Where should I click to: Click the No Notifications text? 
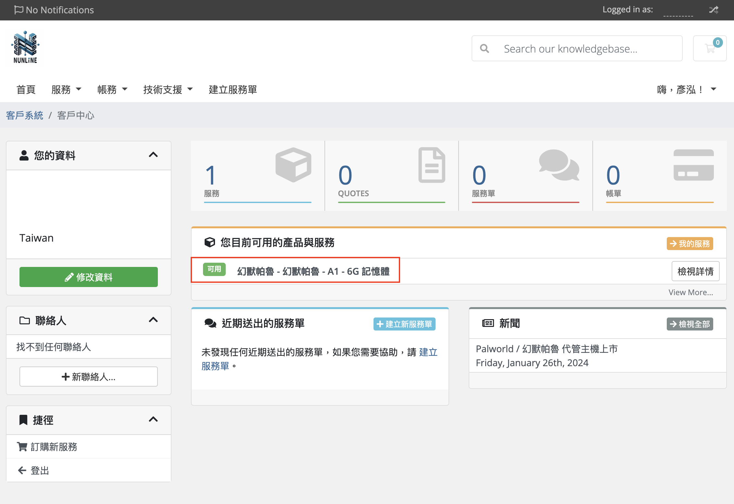60,10
